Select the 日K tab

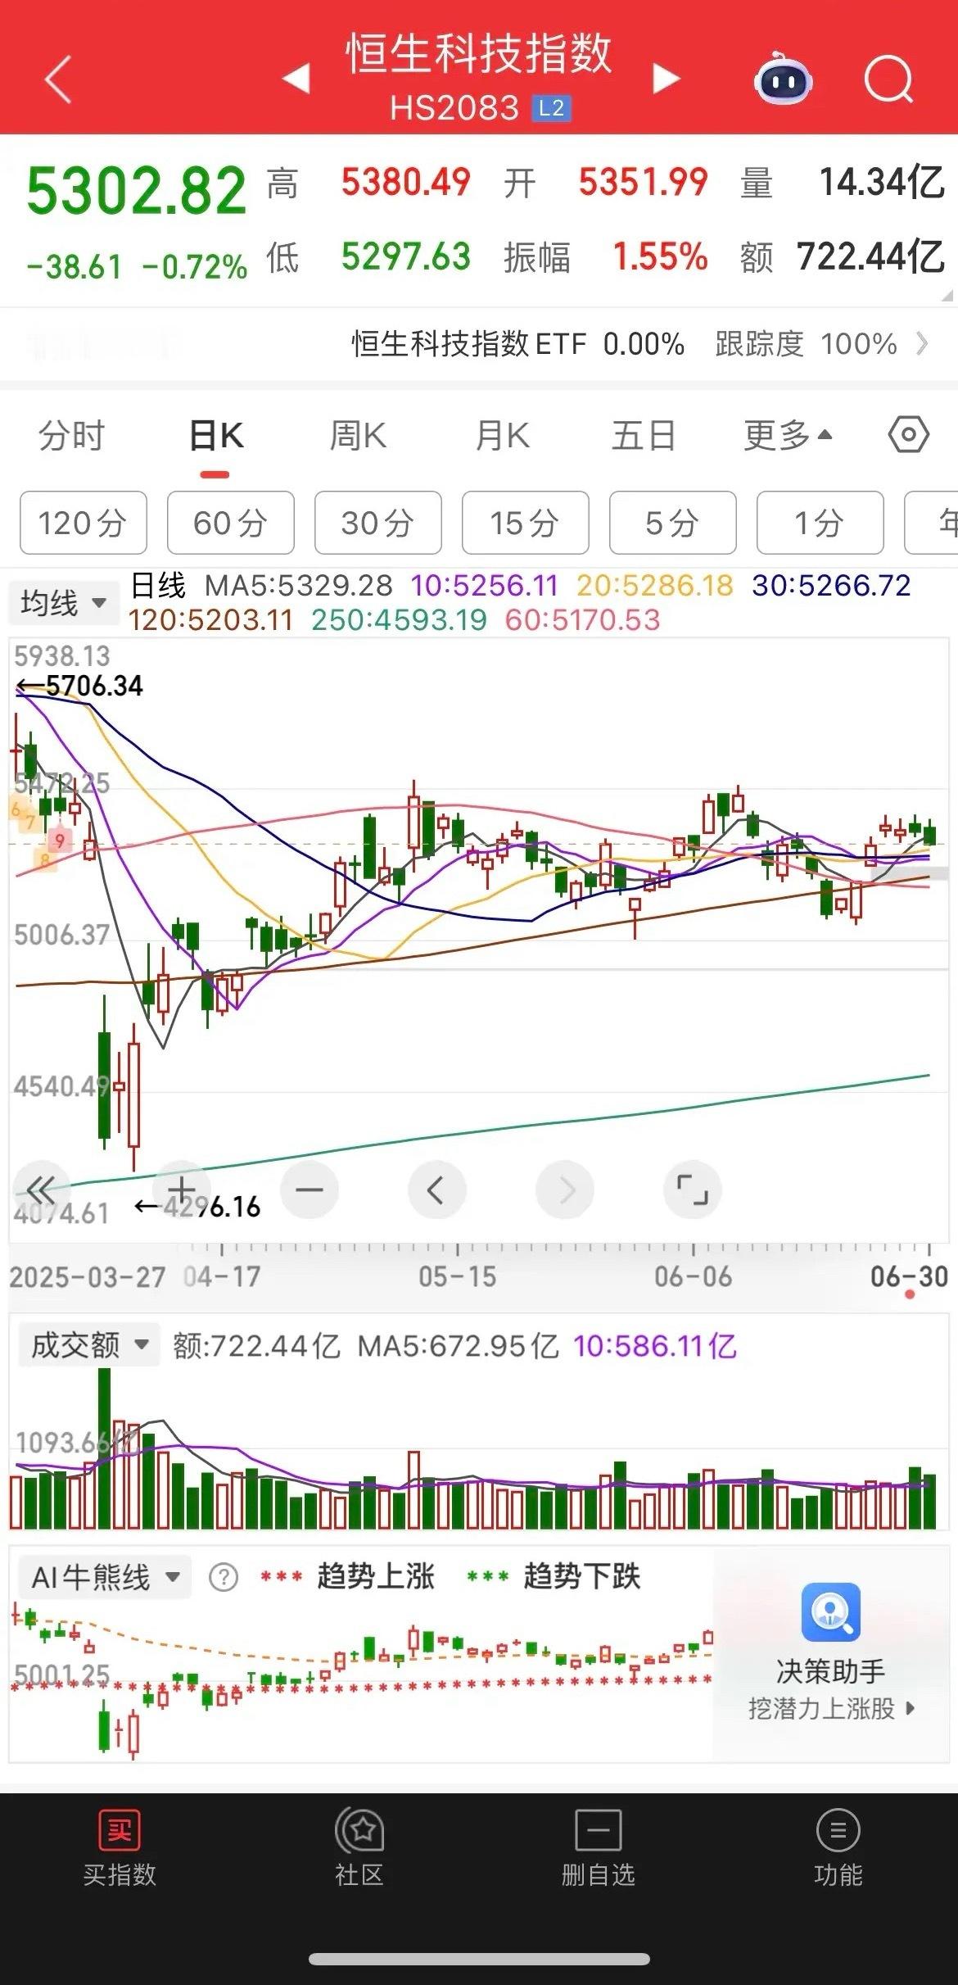tap(216, 435)
